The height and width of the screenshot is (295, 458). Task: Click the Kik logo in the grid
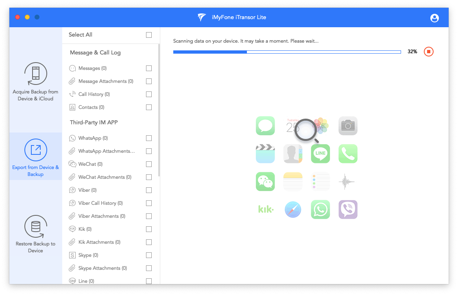pos(266,209)
